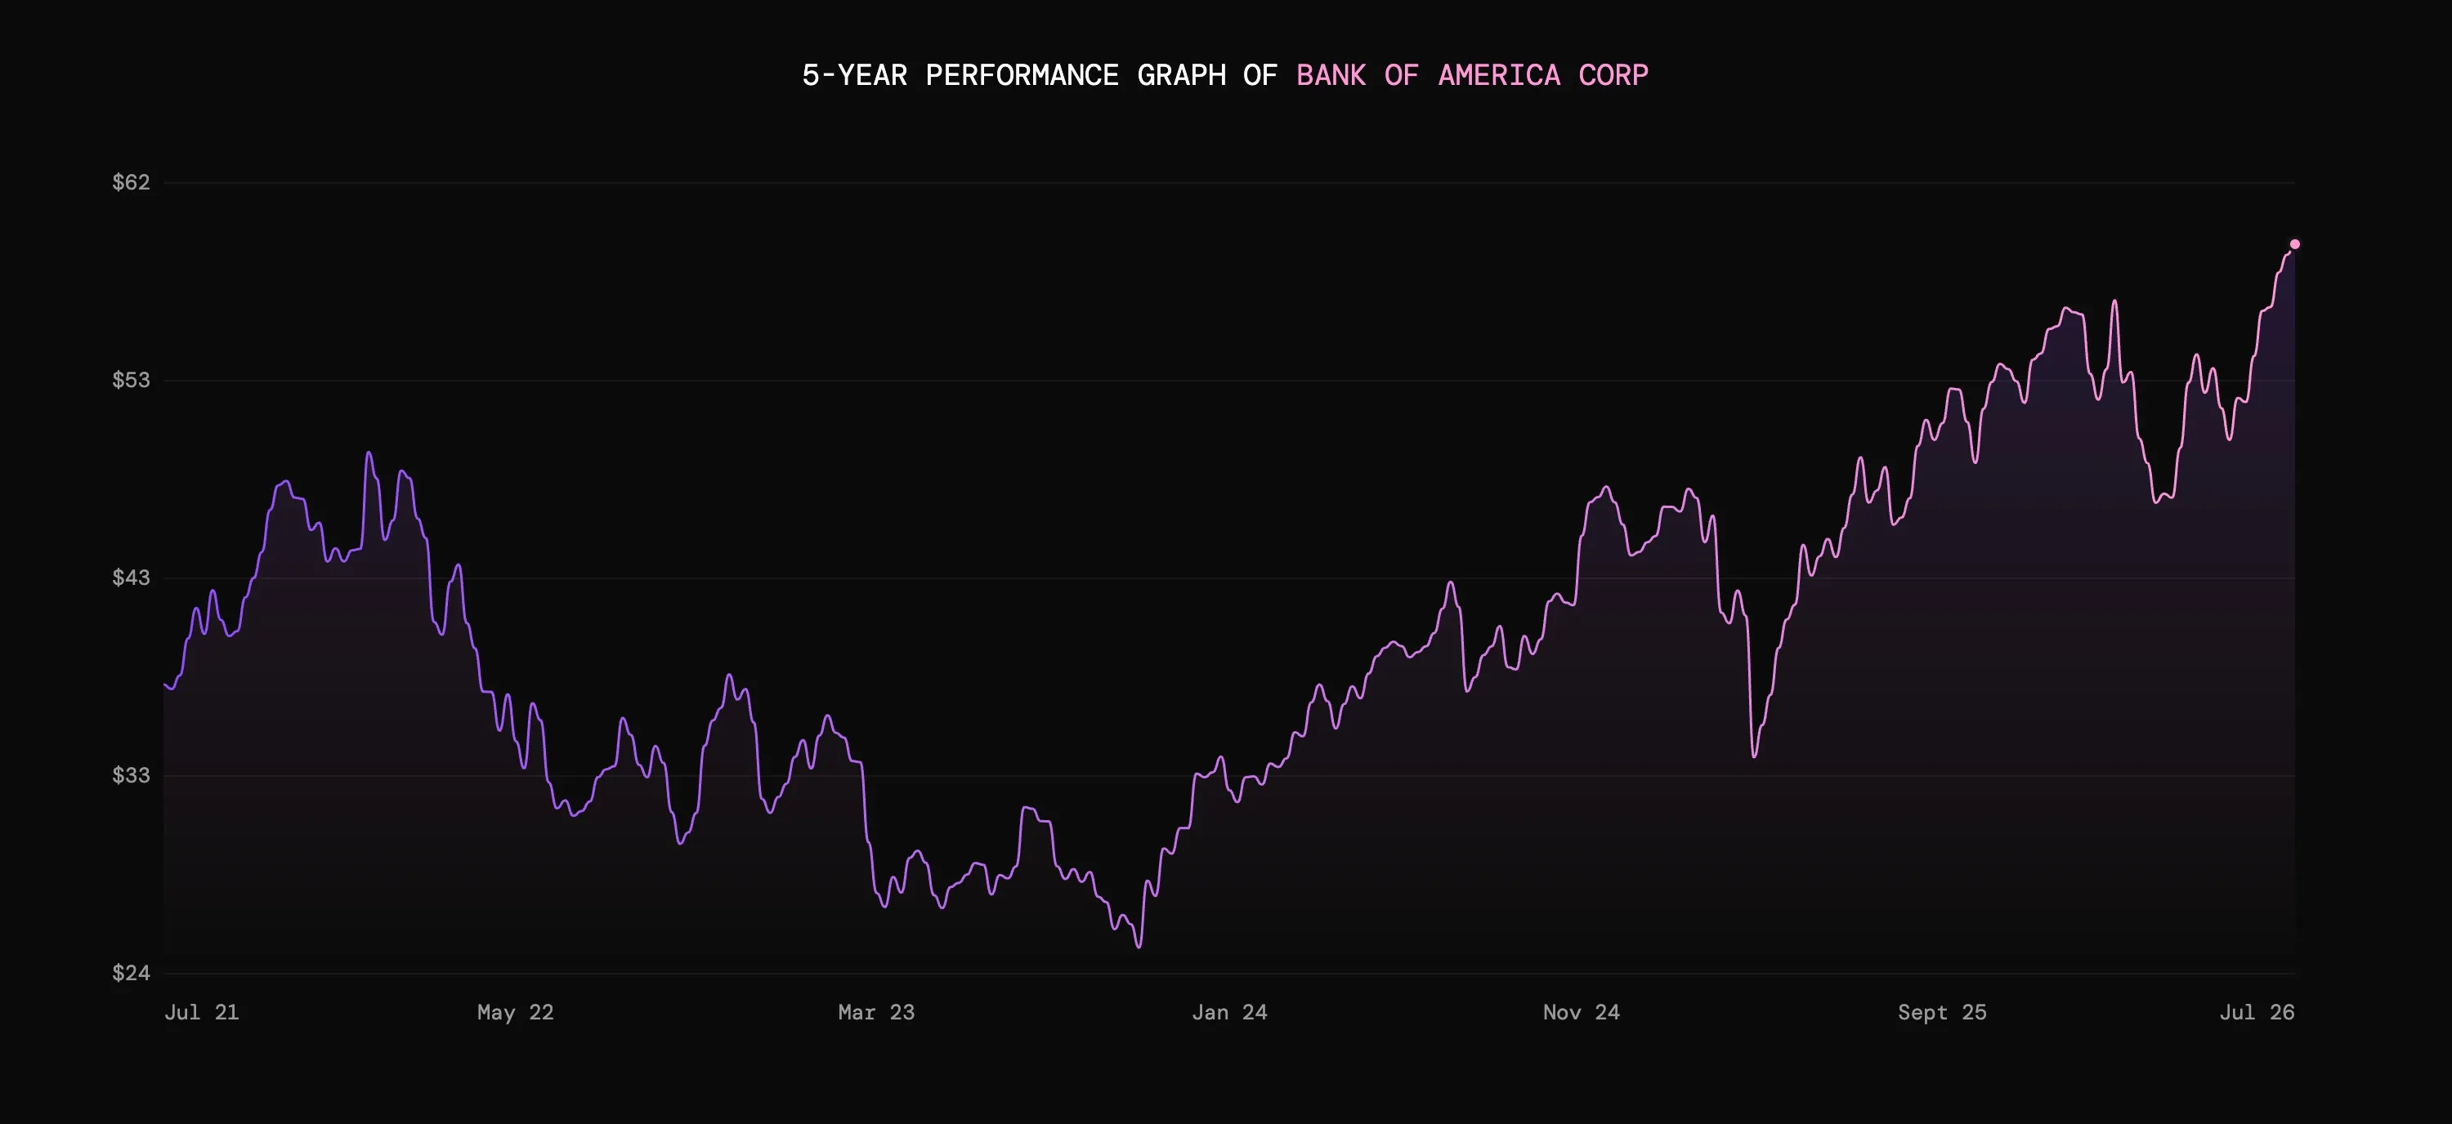The image size is (2452, 1124).
Task: Click the "$43" y-axis label
Action: coord(132,578)
